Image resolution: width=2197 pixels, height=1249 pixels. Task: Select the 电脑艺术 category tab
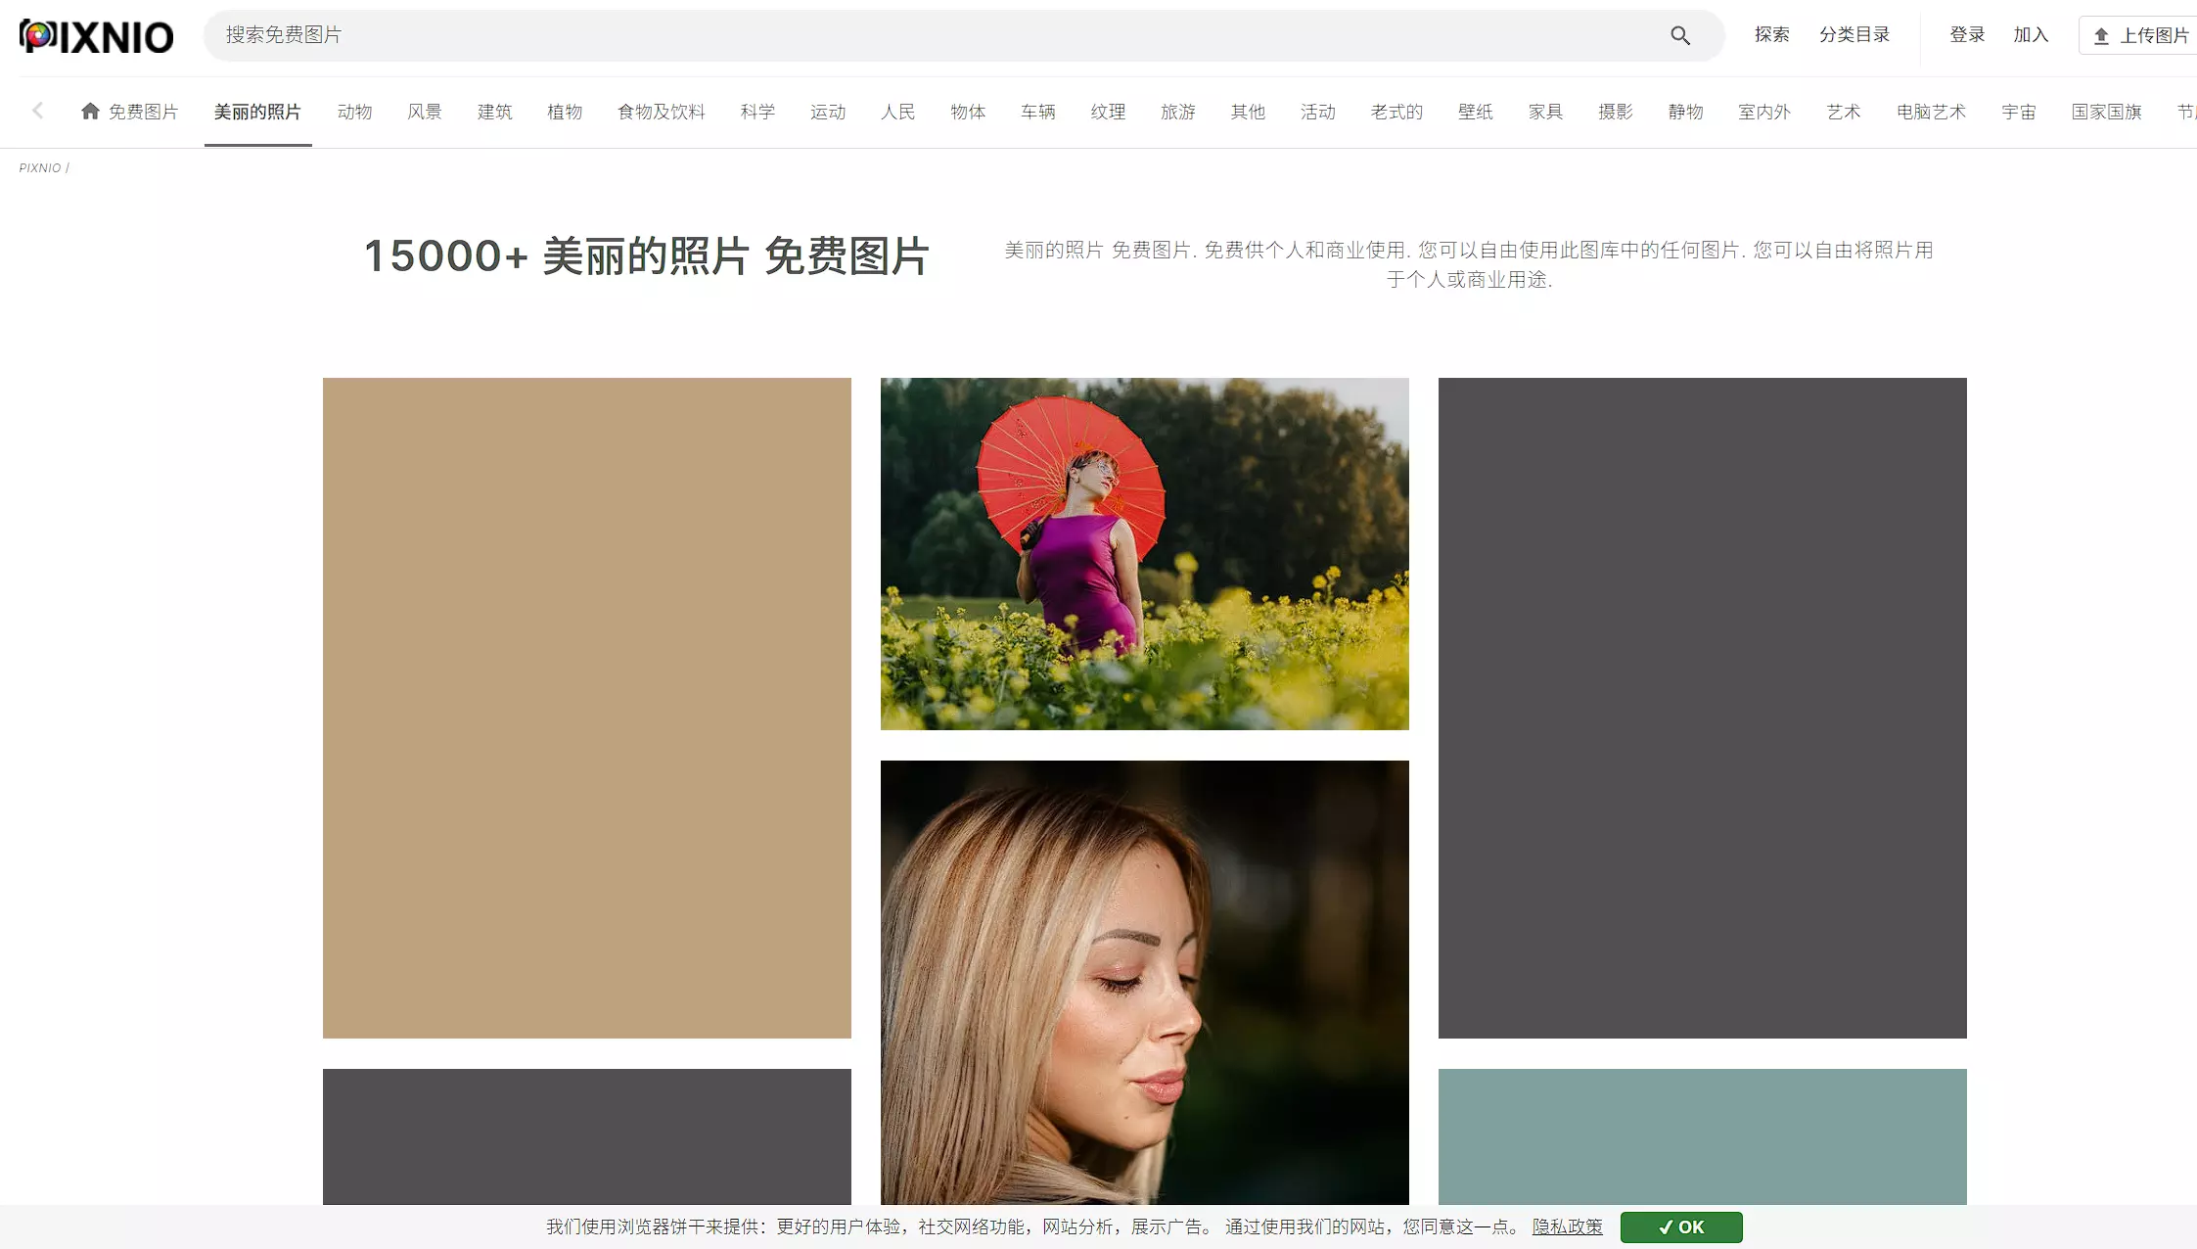coord(1930,112)
